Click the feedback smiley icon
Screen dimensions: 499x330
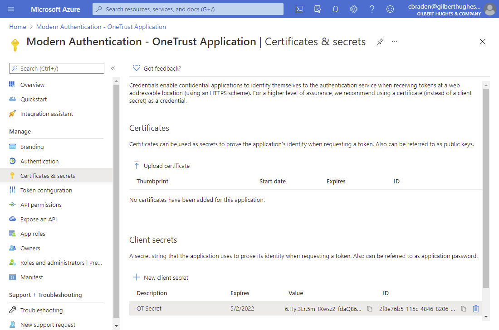pyautogui.click(x=390, y=9)
